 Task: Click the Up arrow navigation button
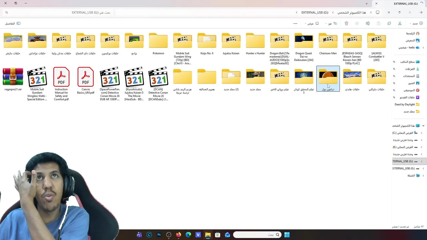399,12
